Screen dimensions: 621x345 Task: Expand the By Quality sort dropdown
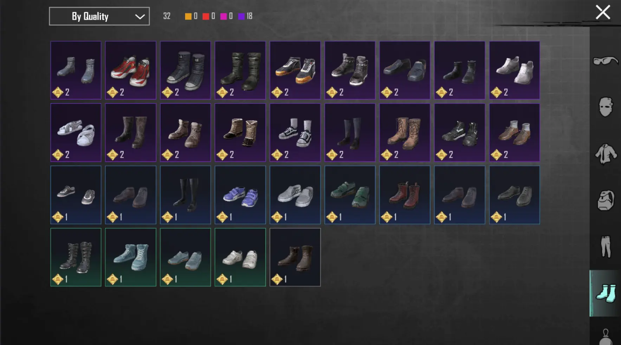[x=99, y=16]
